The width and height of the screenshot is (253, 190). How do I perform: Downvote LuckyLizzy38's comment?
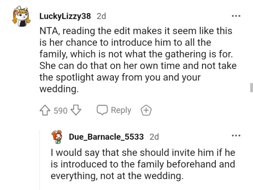(76, 110)
